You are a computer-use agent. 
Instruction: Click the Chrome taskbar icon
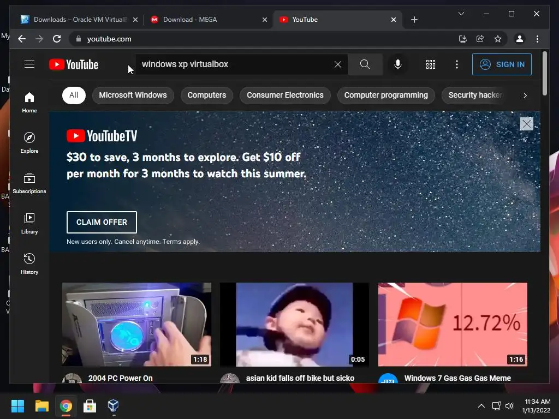click(x=66, y=406)
